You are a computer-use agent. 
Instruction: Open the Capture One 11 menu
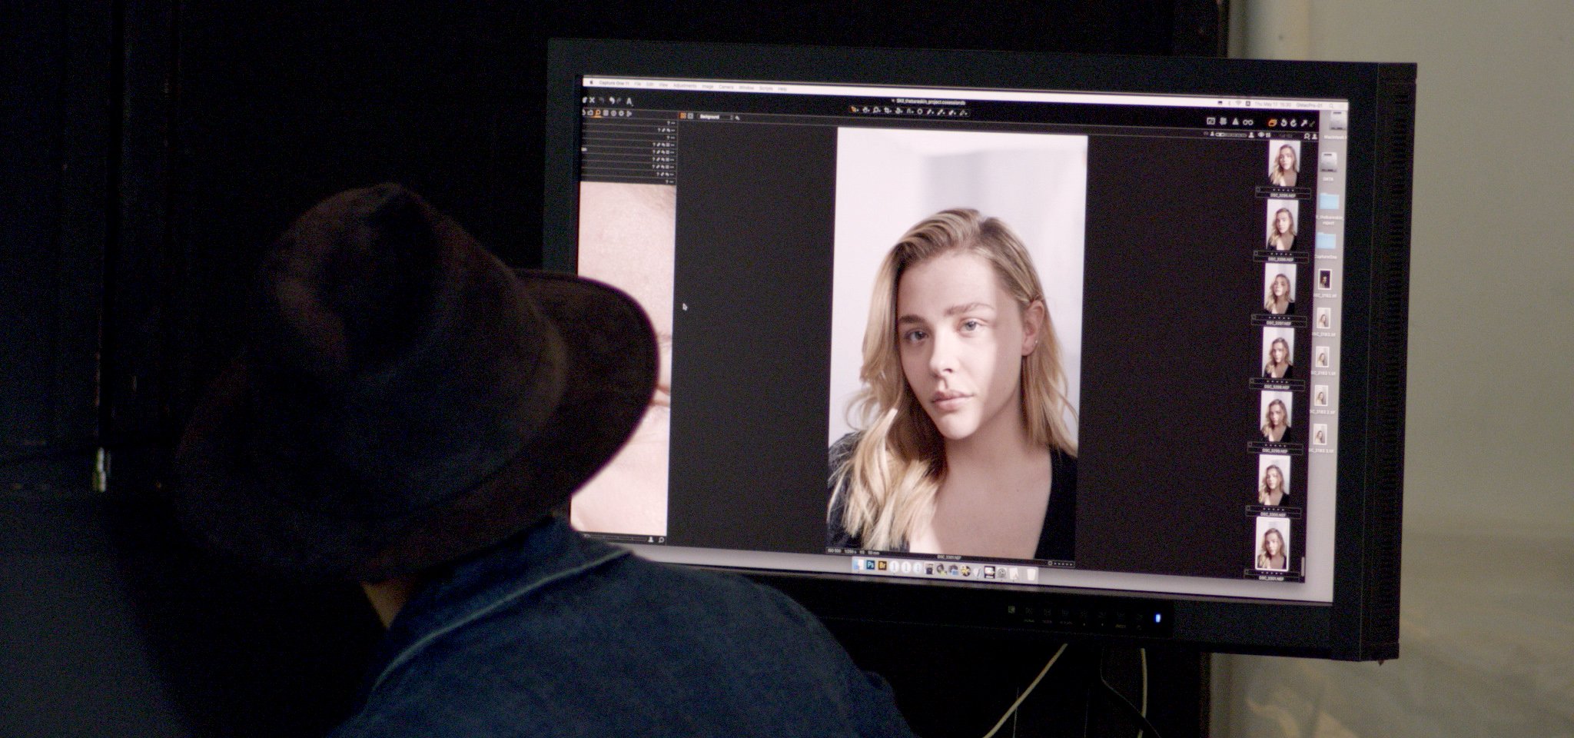613,83
